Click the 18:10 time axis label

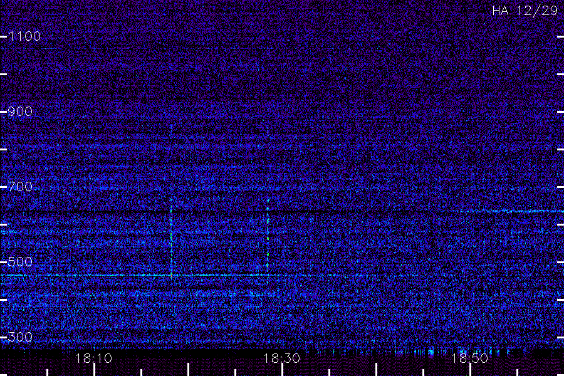click(x=94, y=358)
